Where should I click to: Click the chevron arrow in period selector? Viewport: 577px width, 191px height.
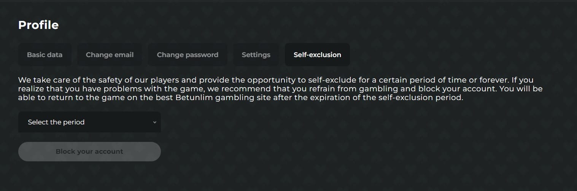[x=154, y=123]
